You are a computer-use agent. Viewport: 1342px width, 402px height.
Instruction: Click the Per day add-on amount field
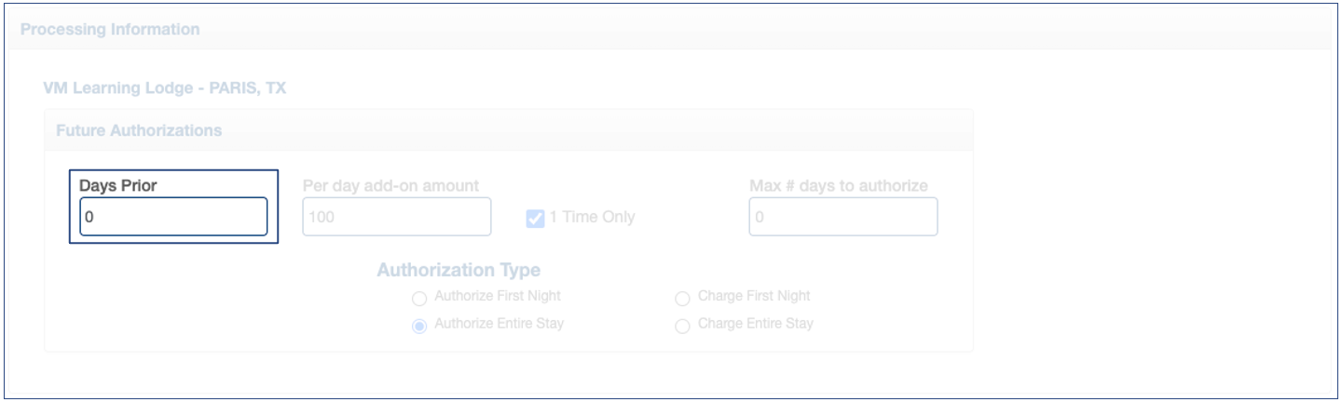click(396, 217)
